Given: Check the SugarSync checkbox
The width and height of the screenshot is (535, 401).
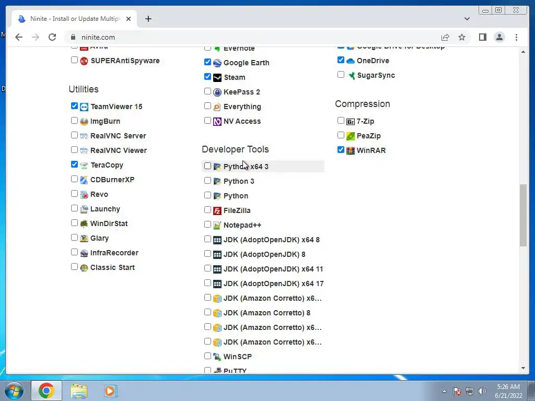Looking at the screenshot, I should click(x=341, y=74).
